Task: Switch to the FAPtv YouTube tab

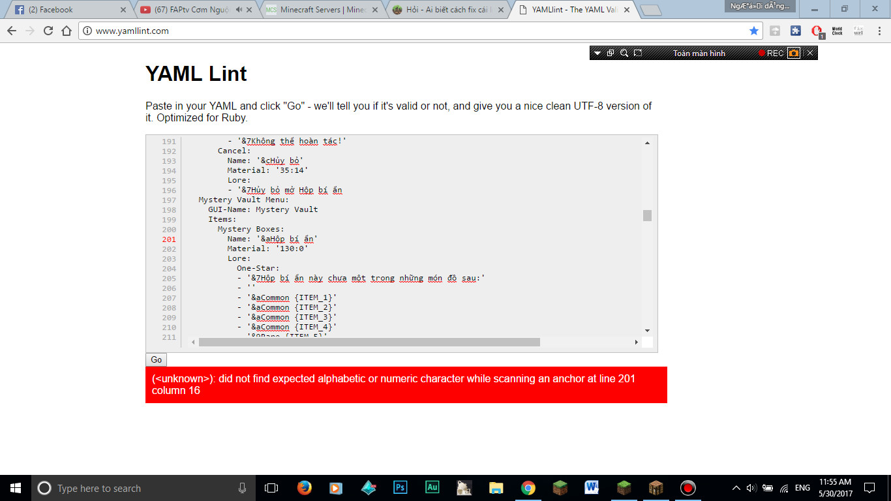Action: click(x=194, y=10)
